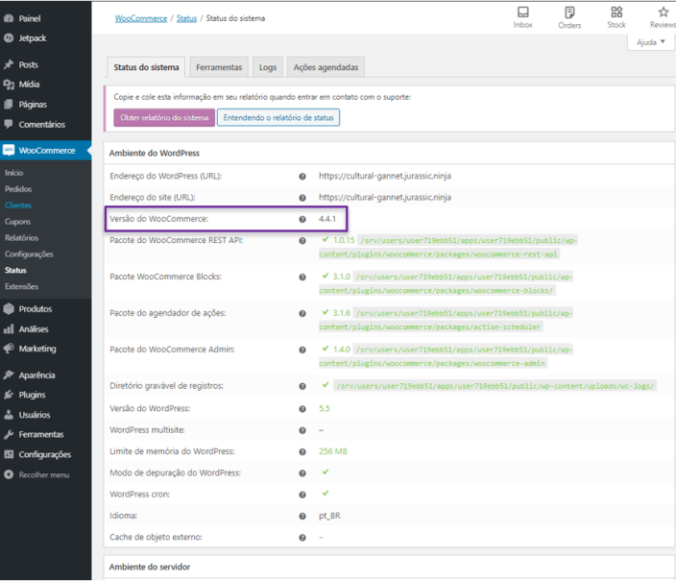Select the WordPress version value 5.5
Viewport: 676px width, 581px height.
pos(325,408)
